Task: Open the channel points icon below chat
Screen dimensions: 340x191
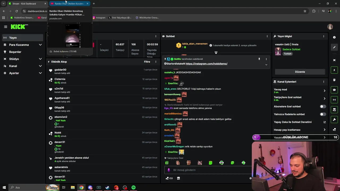Action: click(x=169, y=178)
